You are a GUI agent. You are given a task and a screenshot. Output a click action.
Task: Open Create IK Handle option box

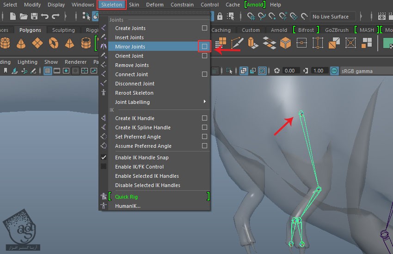click(x=204, y=118)
